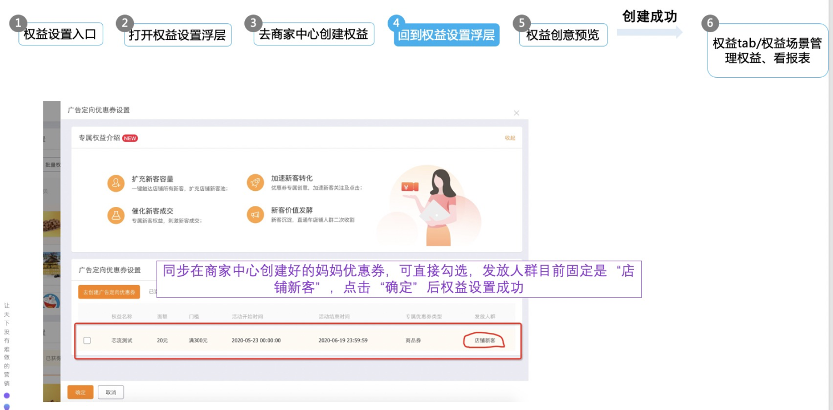Click the red NEW badge
This screenshot has height=410, width=833.
tap(130, 138)
